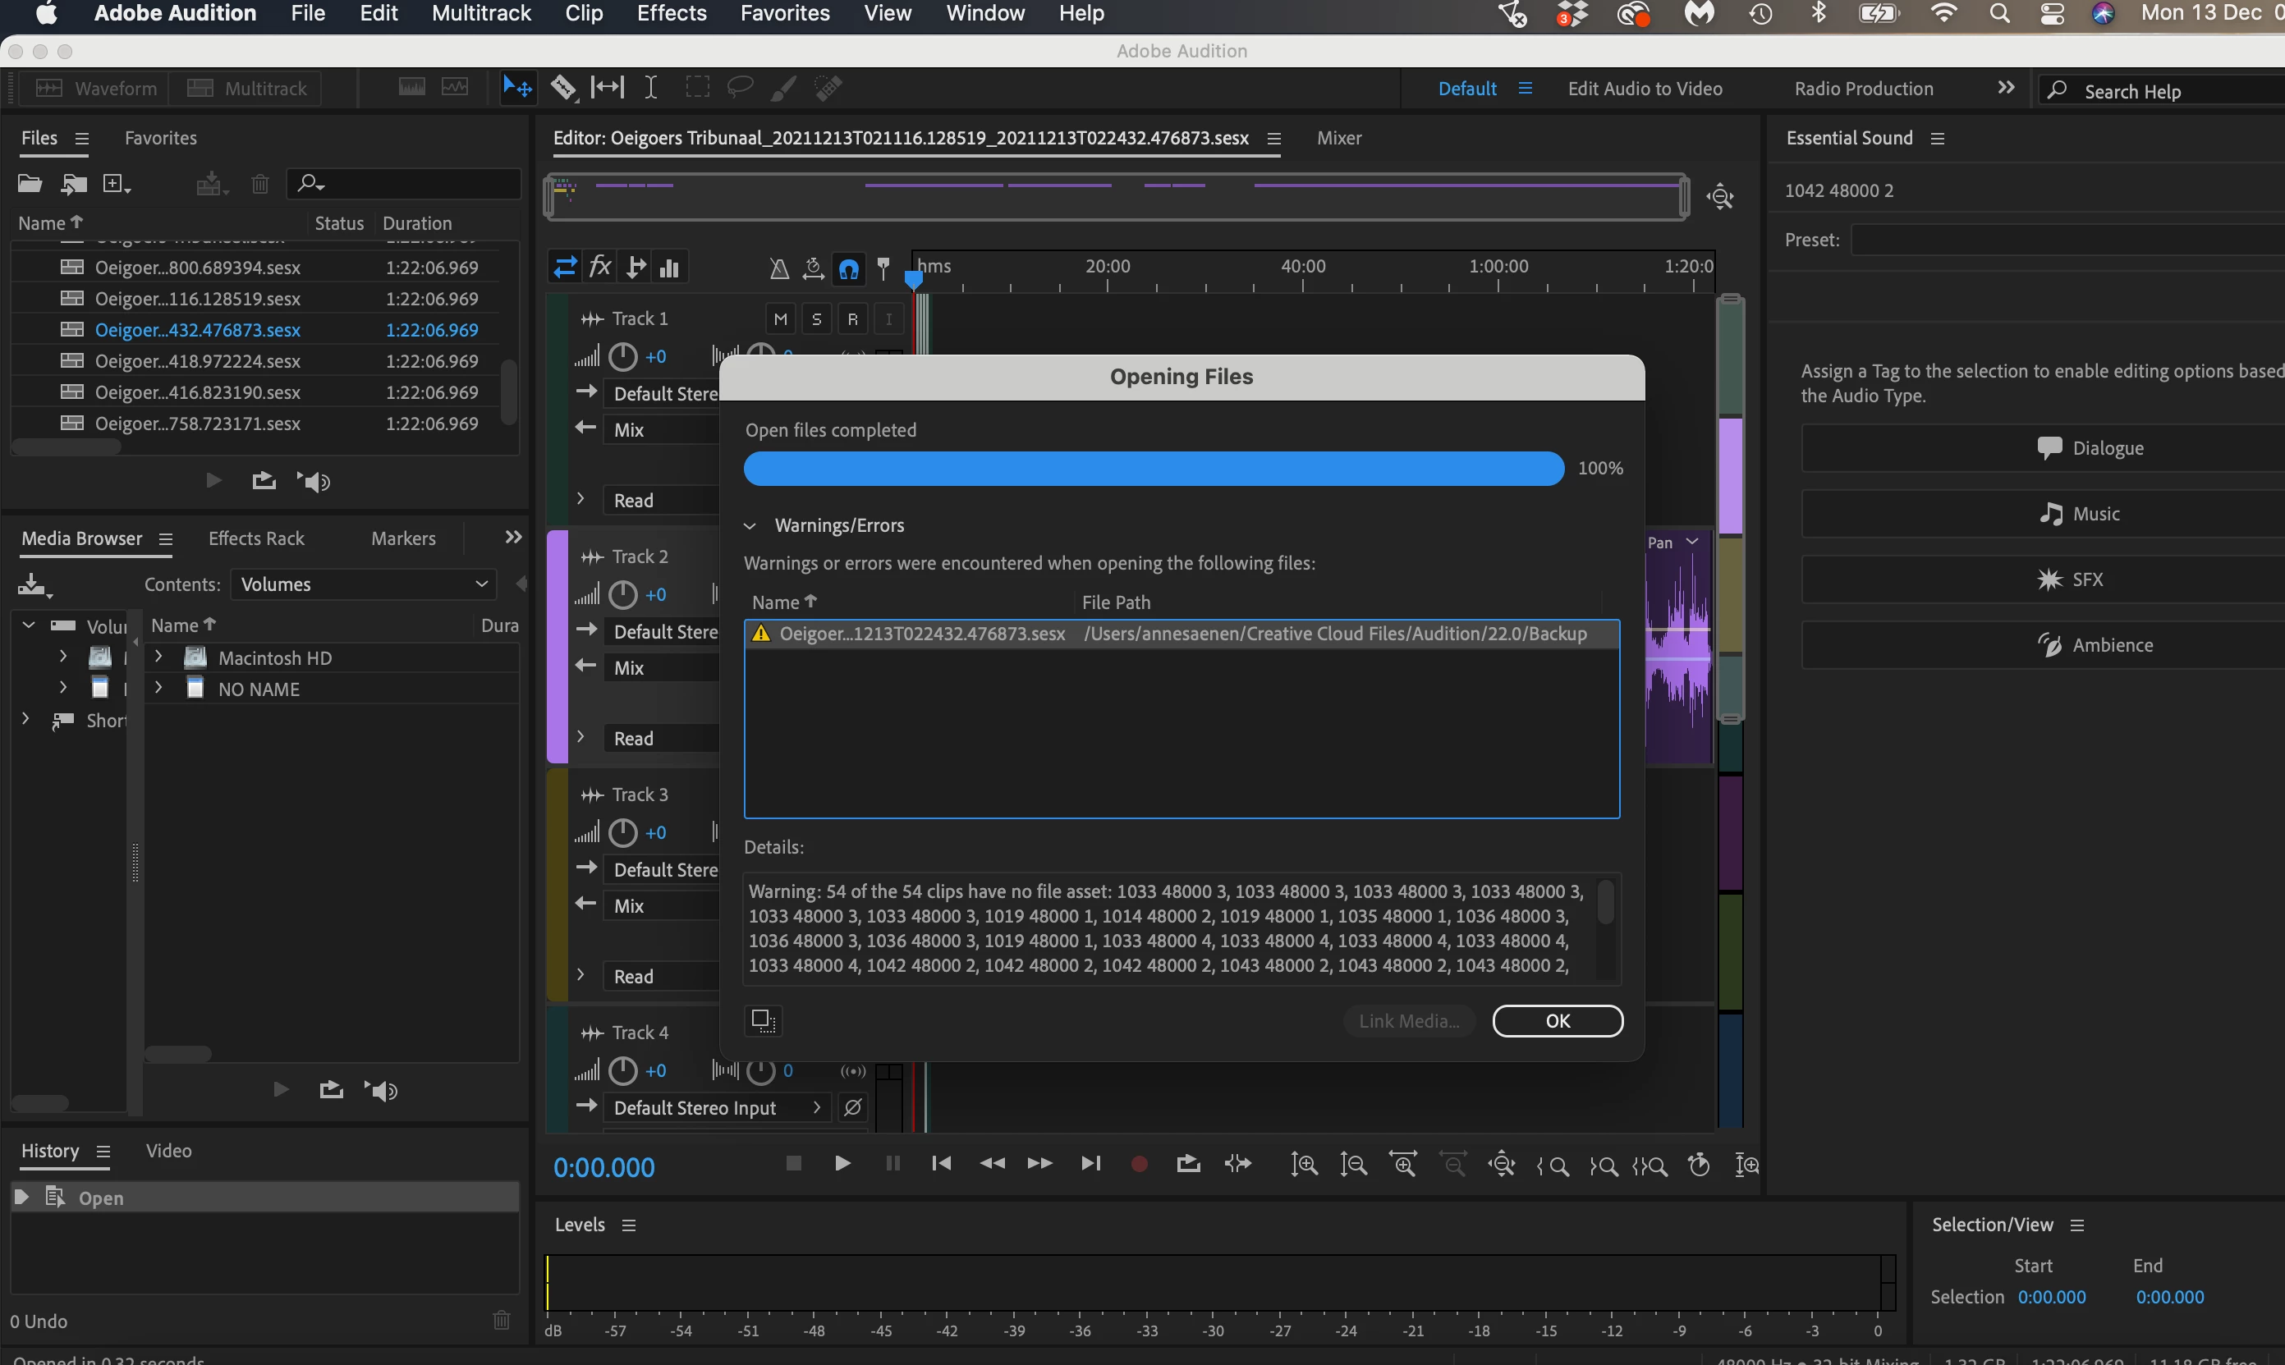Click Zoom In Time magnifier icon

pos(1403,1165)
